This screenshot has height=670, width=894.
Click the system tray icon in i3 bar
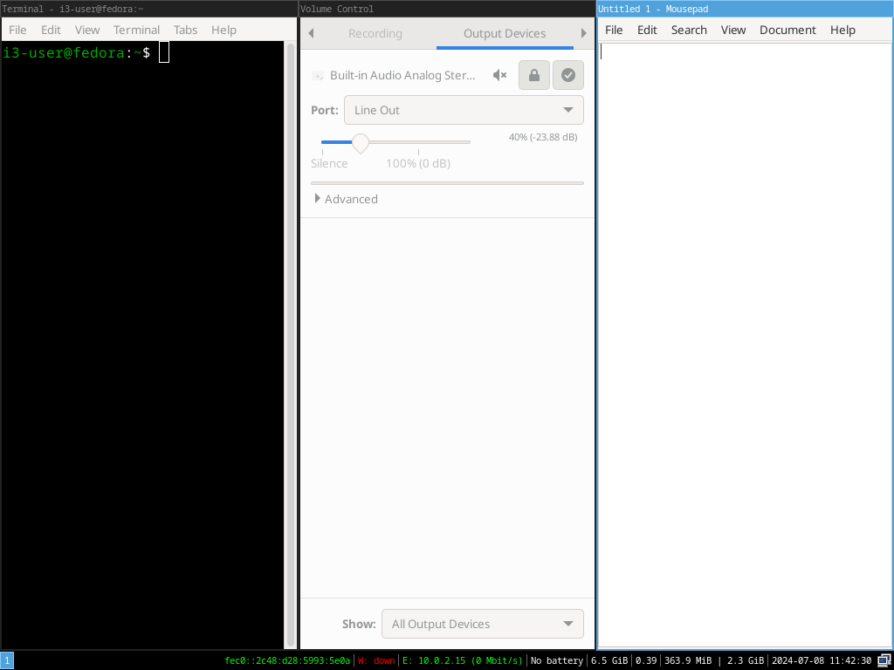[x=884, y=660]
